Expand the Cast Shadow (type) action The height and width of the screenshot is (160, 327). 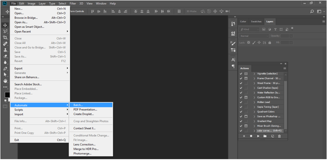(254, 88)
